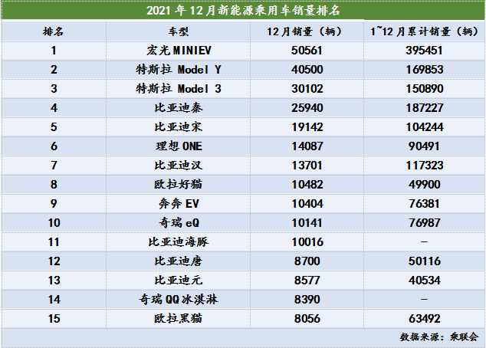Viewport: 486px width, 348px height.
Task: Select the 比亚迪宋 cell
Action: tap(179, 127)
